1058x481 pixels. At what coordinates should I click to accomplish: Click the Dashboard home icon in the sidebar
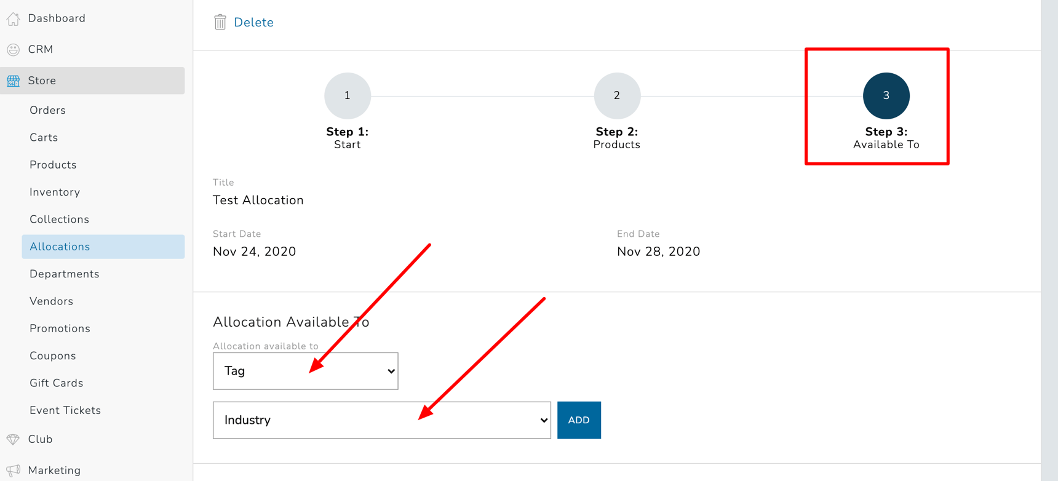click(13, 18)
